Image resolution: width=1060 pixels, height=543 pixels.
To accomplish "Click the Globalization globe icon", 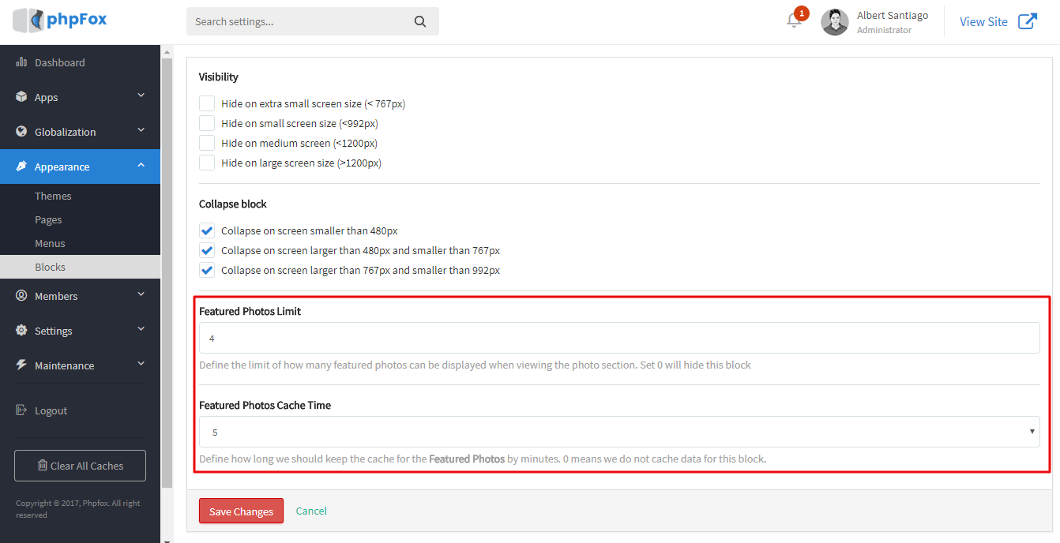I will click(x=21, y=132).
